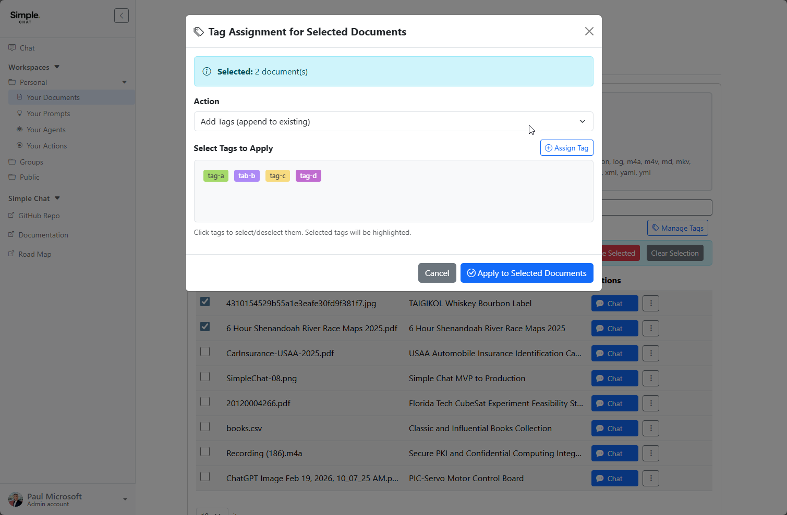
Task: Open more options for ChatGPT Image row
Action: pyautogui.click(x=651, y=479)
